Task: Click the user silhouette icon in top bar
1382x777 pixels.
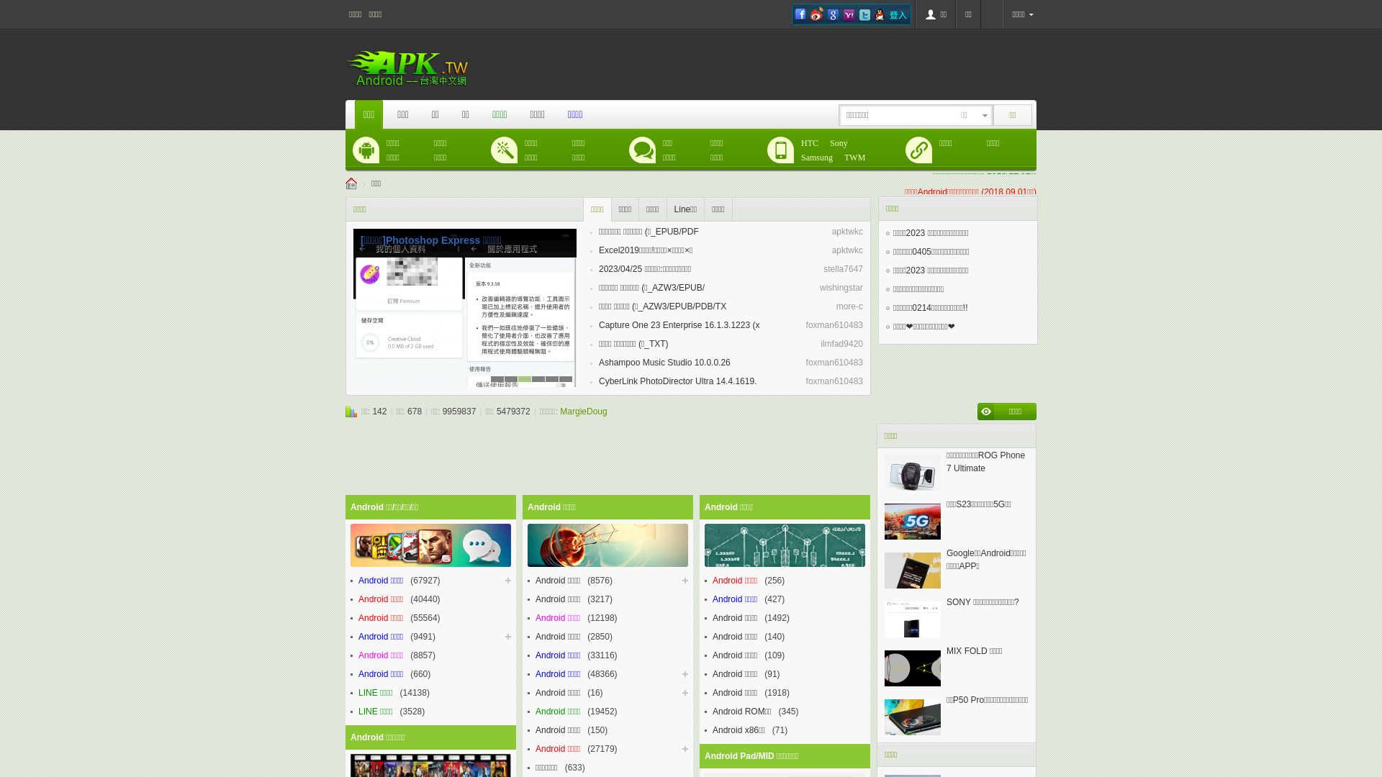Action: (x=930, y=14)
